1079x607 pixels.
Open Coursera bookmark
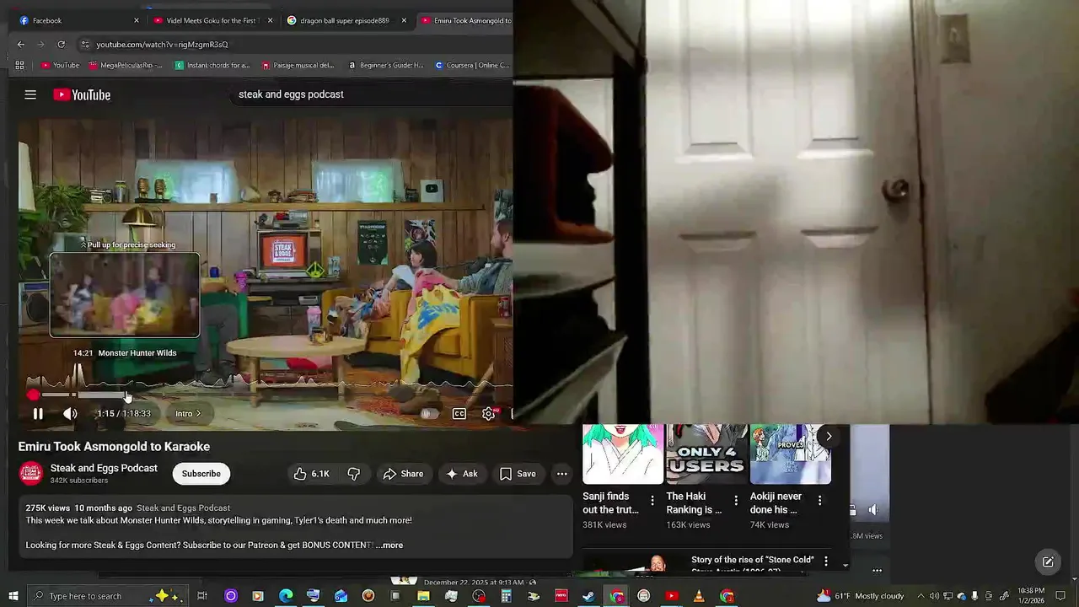[472, 65]
